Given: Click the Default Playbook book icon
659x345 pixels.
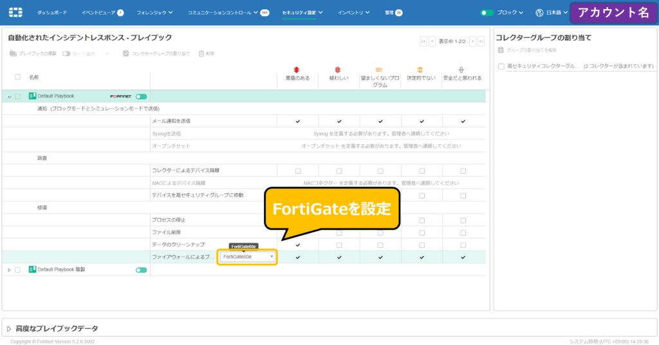Looking at the screenshot, I should [x=32, y=96].
